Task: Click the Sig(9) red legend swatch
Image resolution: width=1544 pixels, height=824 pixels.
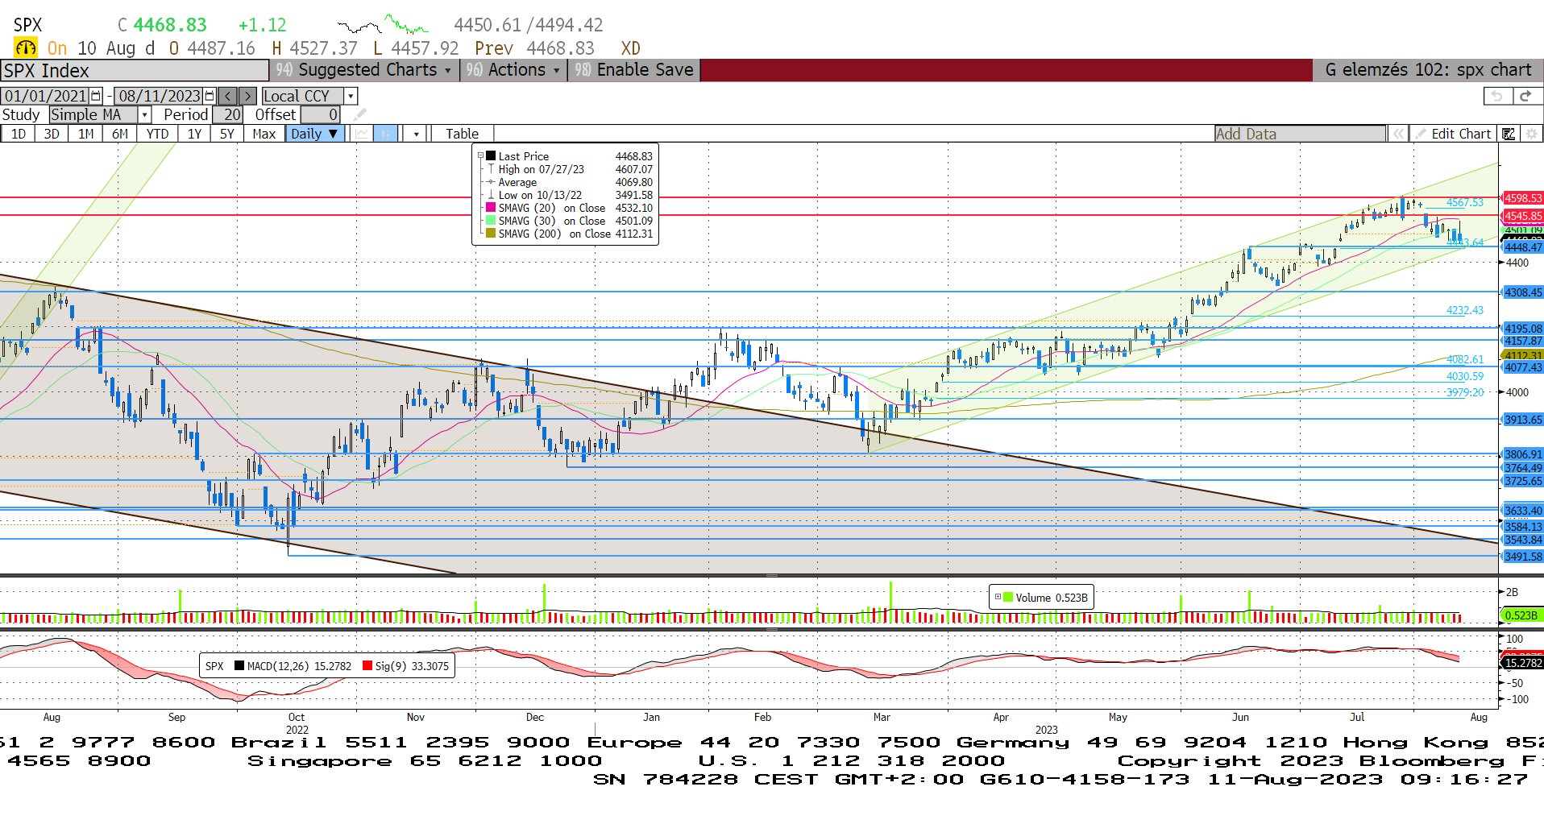Action: pos(367,666)
